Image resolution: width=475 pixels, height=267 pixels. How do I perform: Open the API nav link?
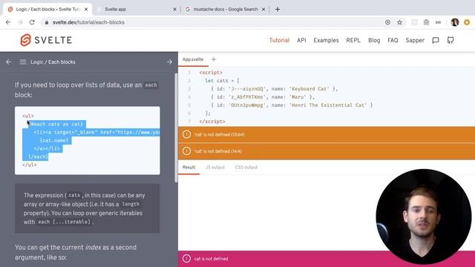(301, 40)
